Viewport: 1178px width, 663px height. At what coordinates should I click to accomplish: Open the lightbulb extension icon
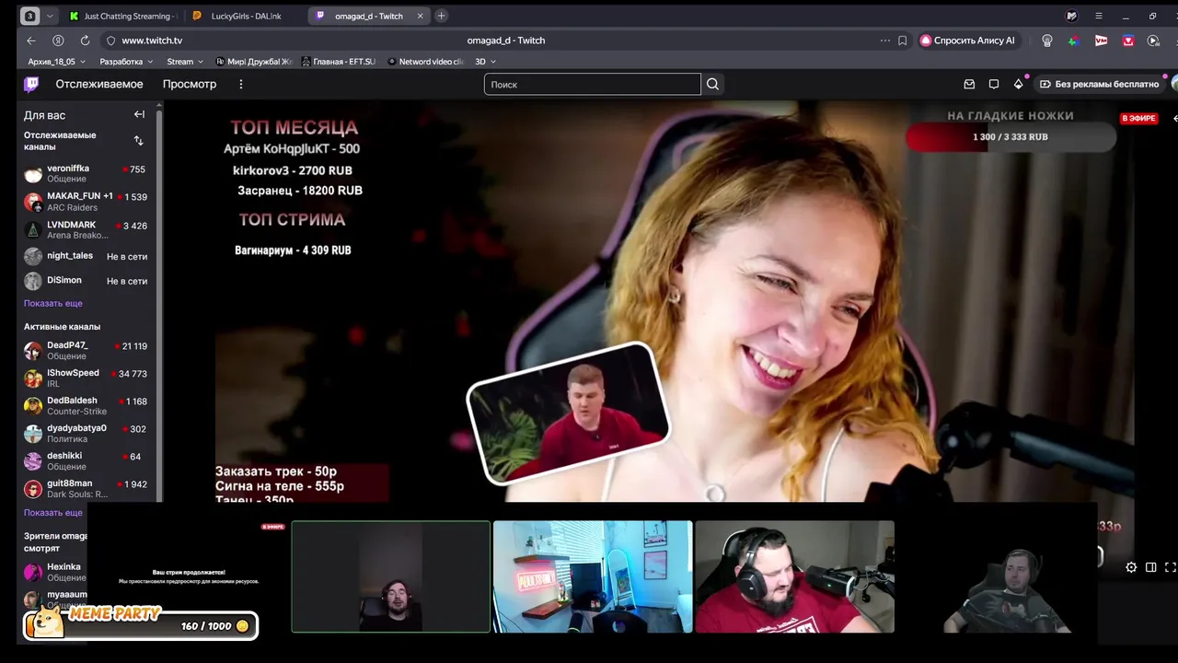pyautogui.click(x=1047, y=41)
